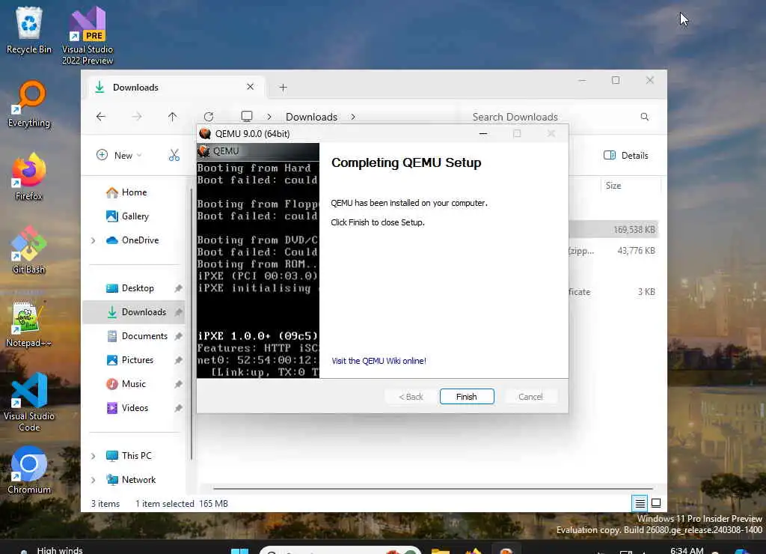Click the Back button in QEMU Setup
The image size is (766, 554).
pos(411,397)
